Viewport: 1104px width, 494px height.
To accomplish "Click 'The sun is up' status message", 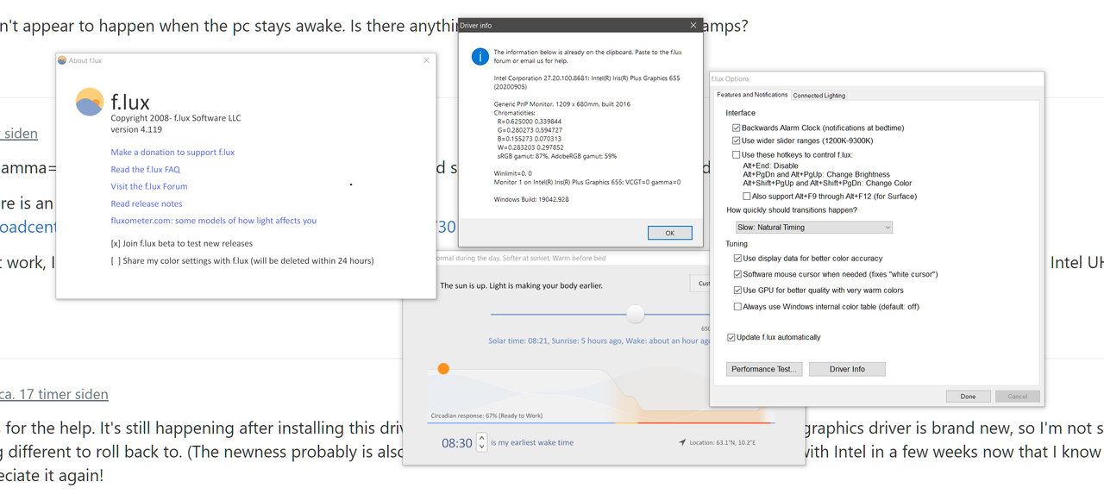I will click(x=521, y=285).
